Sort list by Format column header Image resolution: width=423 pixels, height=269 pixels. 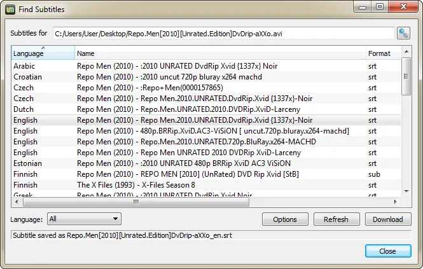point(384,53)
